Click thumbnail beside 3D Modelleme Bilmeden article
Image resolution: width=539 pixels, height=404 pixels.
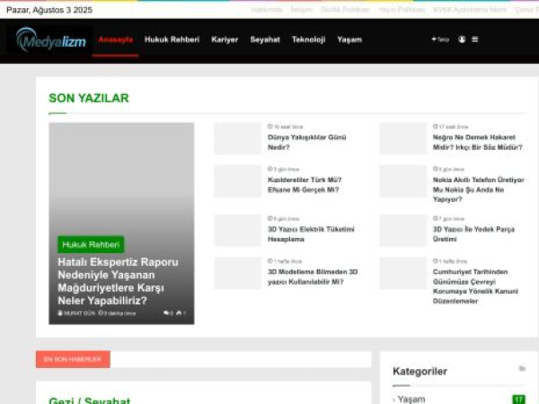[x=237, y=274]
